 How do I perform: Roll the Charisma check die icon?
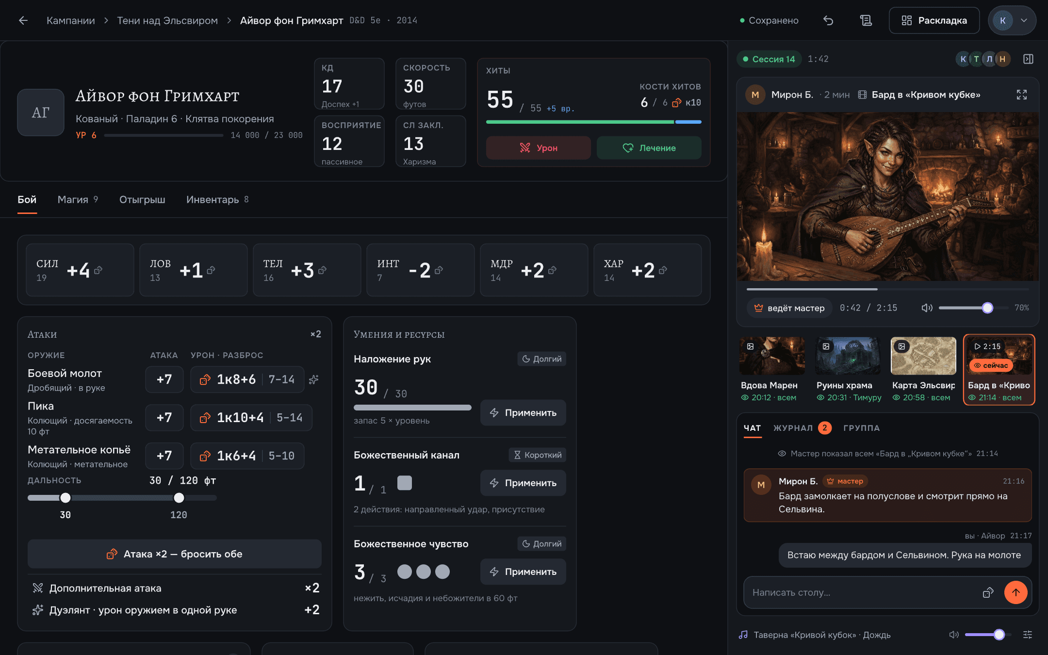(x=663, y=270)
